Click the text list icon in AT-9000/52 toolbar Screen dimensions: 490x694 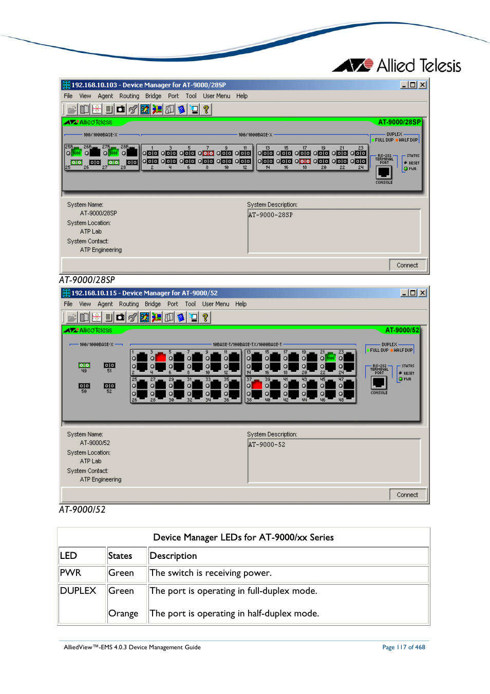pyautogui.click(x=108, y=317)
